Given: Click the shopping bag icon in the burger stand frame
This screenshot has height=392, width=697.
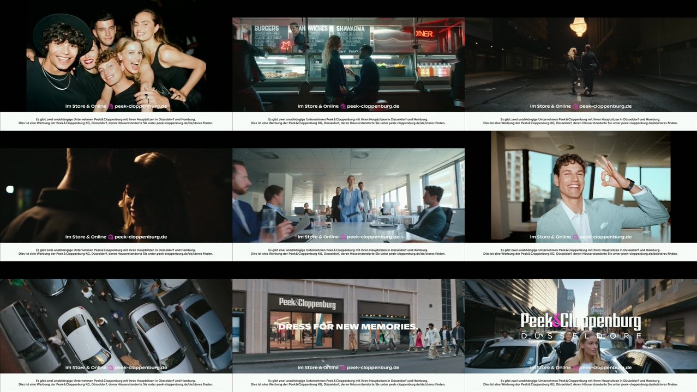Looking at the screenshot, I should 343,106.
